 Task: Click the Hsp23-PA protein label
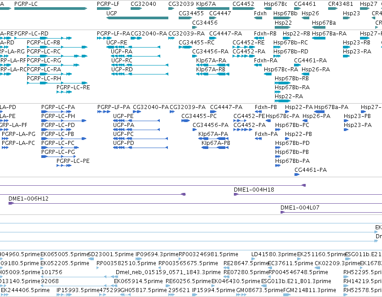tap(358, 125)
